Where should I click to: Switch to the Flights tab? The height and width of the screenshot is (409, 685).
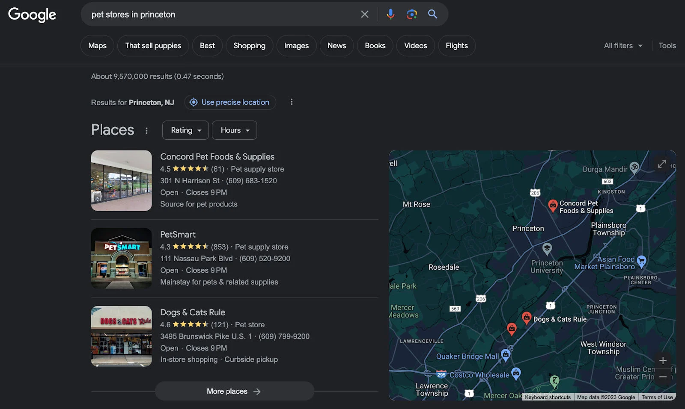(457, 45)
